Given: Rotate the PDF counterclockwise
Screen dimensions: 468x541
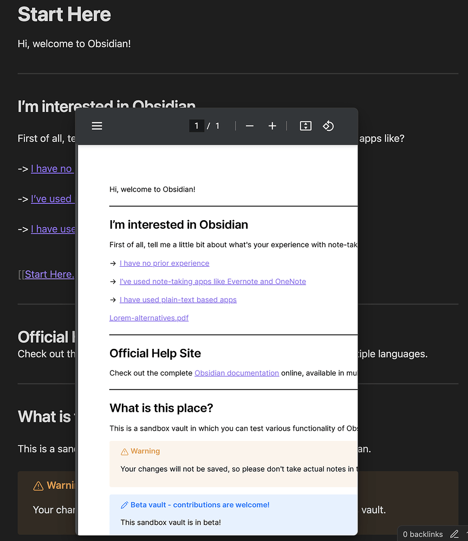Looking at the screenshot, I should pos(328,126).
